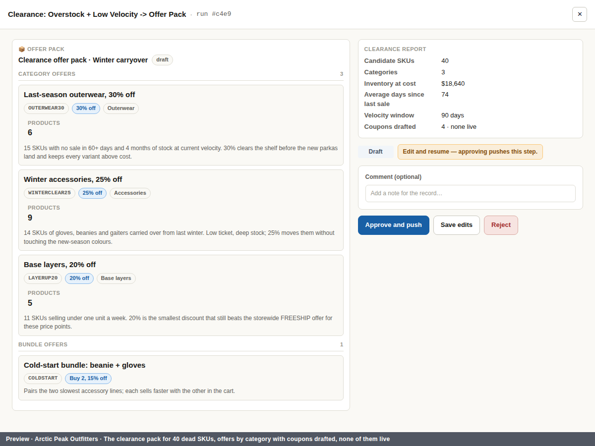Click the Base layers category tag
This screenshot has width=595, height=446.
click(116, 279)
